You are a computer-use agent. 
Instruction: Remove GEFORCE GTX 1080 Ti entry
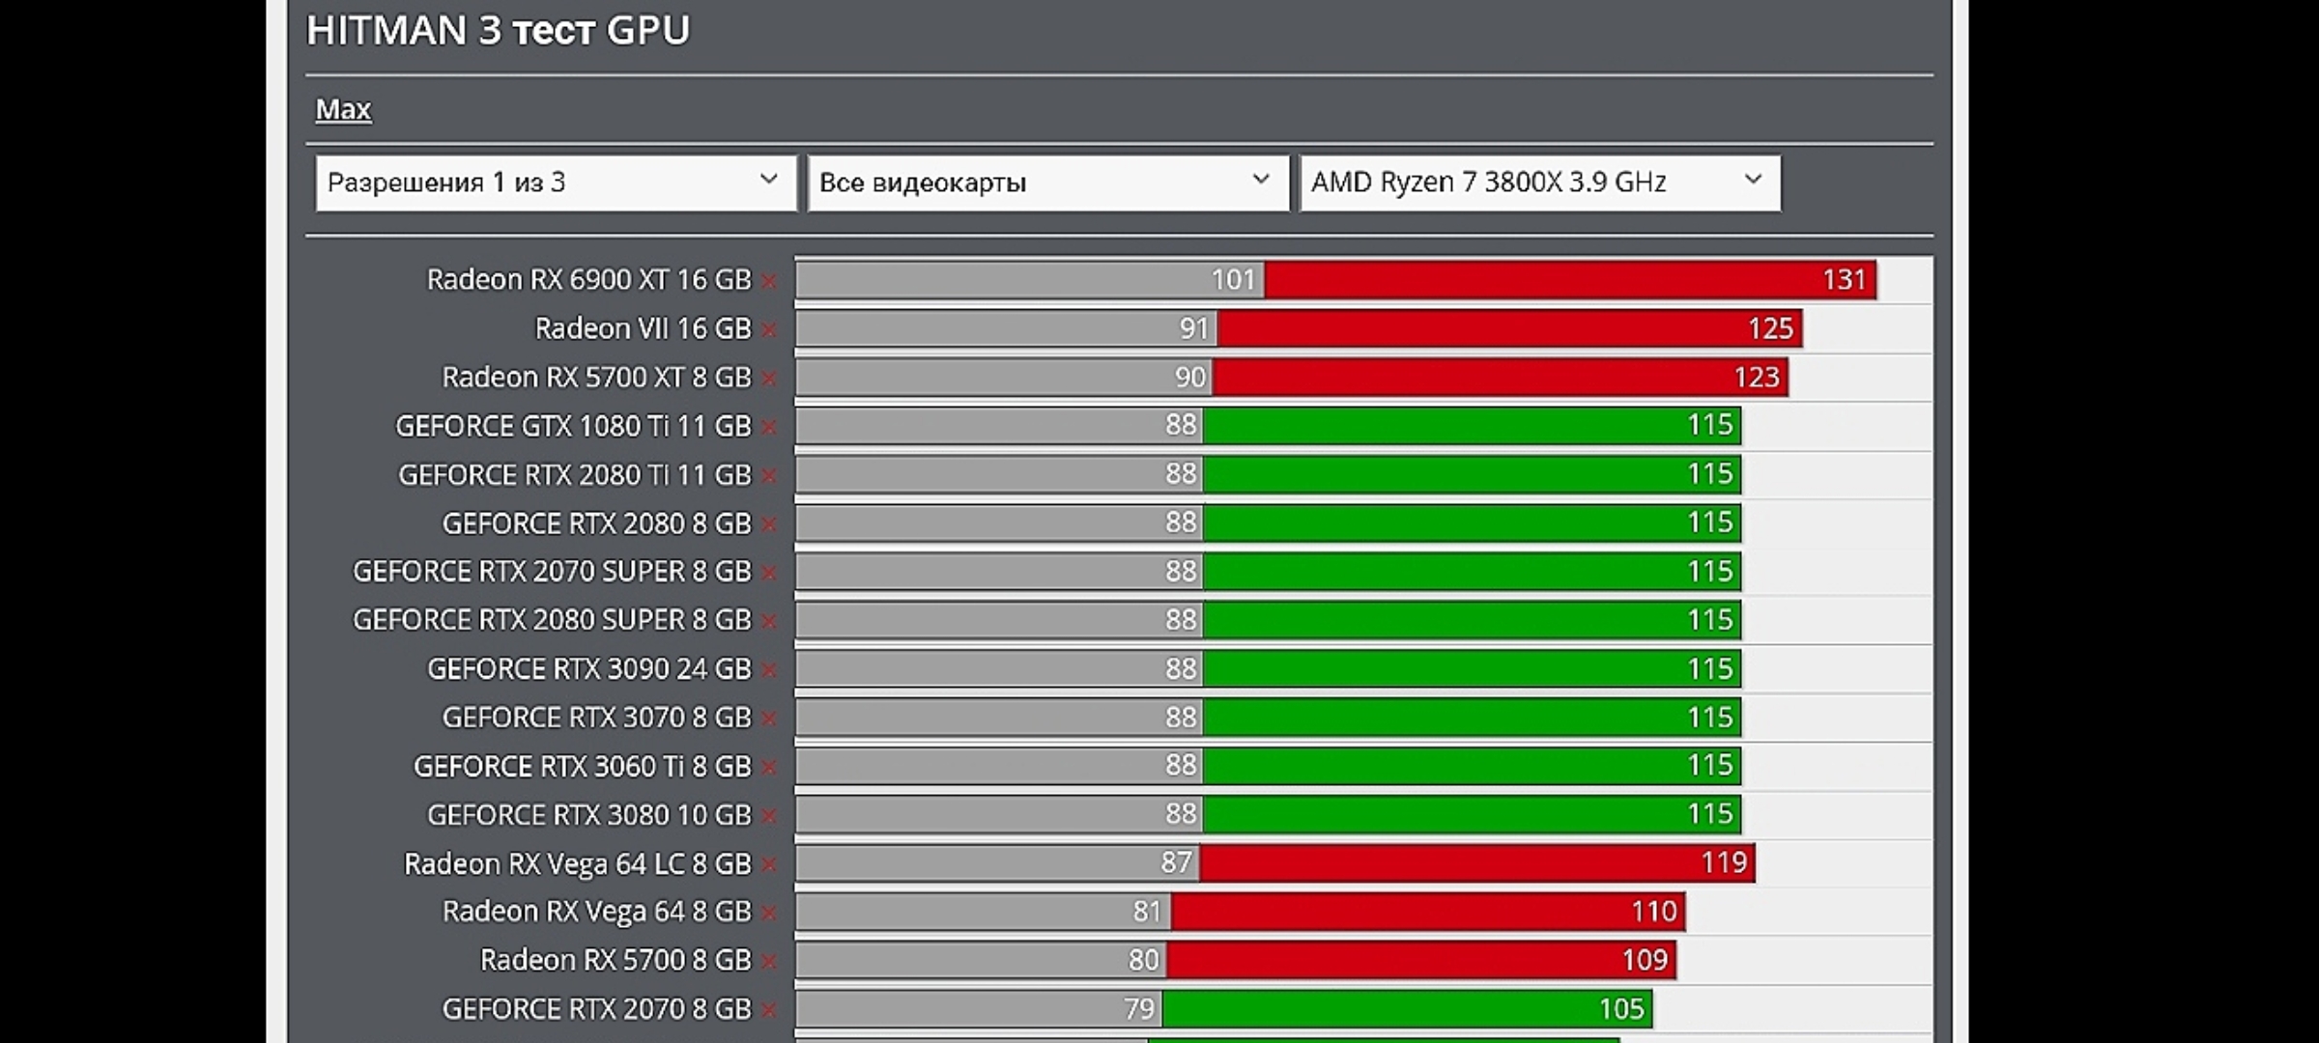[769, 427]
